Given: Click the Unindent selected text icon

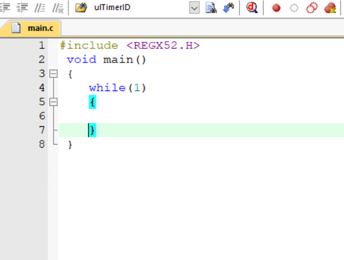Looking at the screenshot, I should tap(22, 8).
